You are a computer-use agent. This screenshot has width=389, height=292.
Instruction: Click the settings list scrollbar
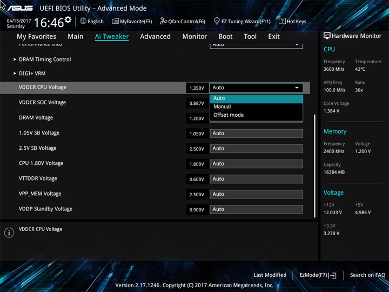click(315, 166)
